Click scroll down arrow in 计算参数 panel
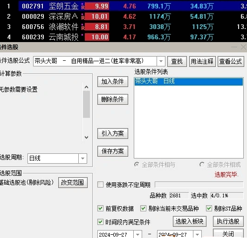Screen dimensions: 247x238 [86, 137]
